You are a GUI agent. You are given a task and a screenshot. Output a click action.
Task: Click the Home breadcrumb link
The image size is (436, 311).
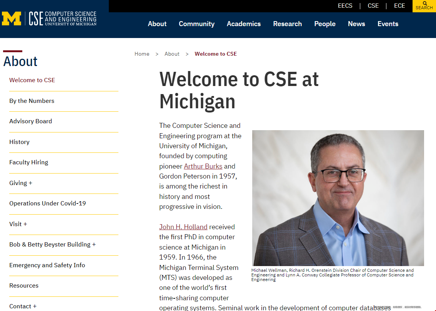pos(142,54)
